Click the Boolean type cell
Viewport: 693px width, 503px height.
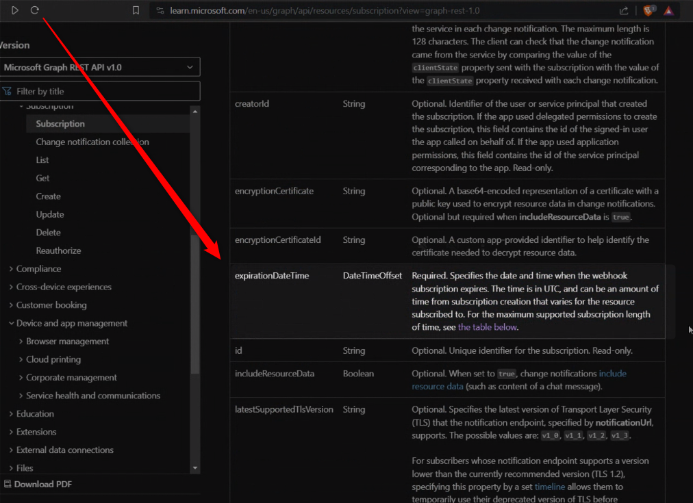coord(358,374)
